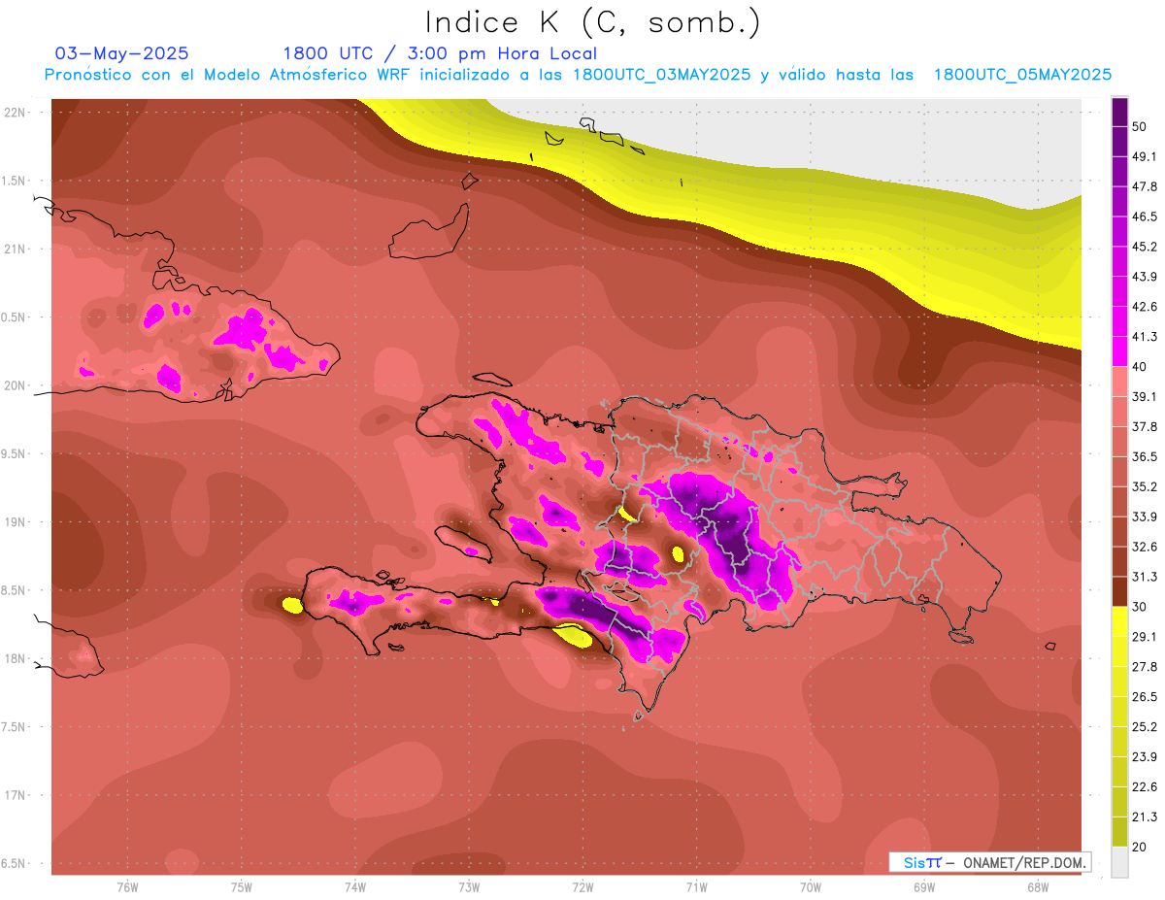Click colorbar value '47.8'
Viewport: 1165px width, 900px height.
(1145, 186)
